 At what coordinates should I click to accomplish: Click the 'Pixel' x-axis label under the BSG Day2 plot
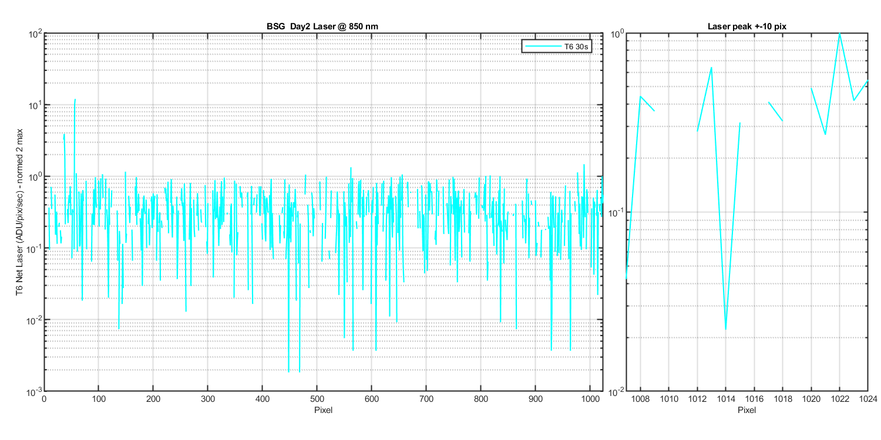(323, 409)
